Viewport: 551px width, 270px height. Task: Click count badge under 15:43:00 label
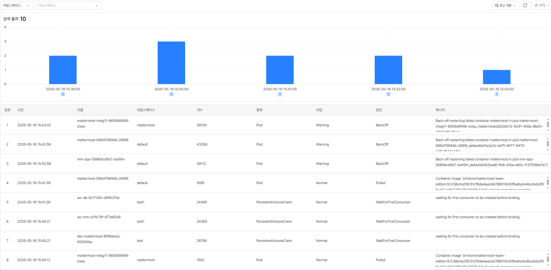(x=497, y=94)
